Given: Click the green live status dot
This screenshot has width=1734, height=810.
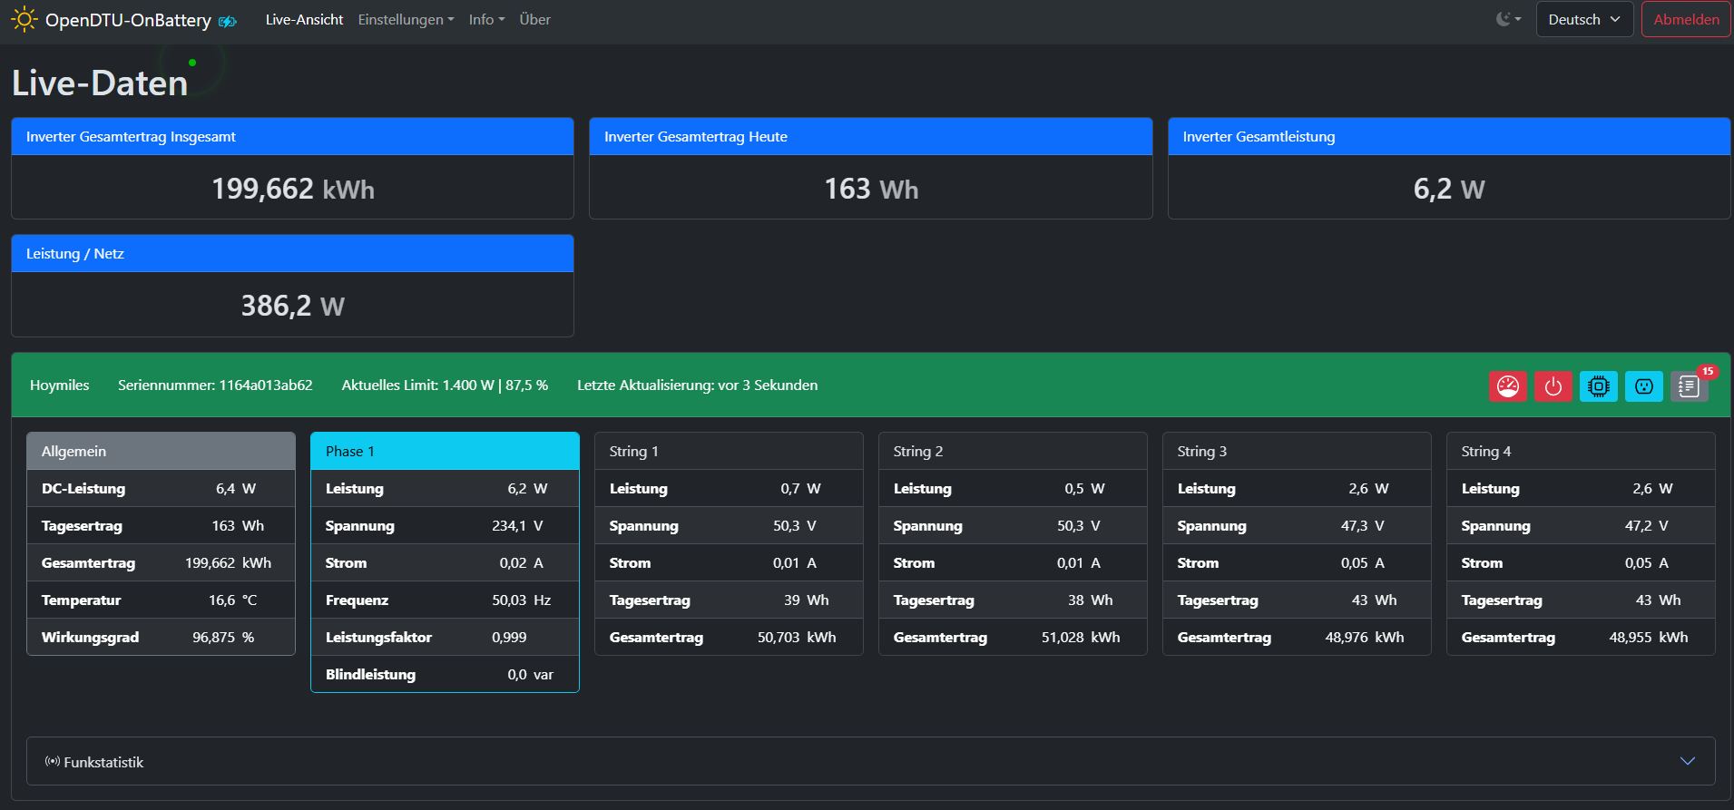Looking at the screenshot, I should 192,63.
